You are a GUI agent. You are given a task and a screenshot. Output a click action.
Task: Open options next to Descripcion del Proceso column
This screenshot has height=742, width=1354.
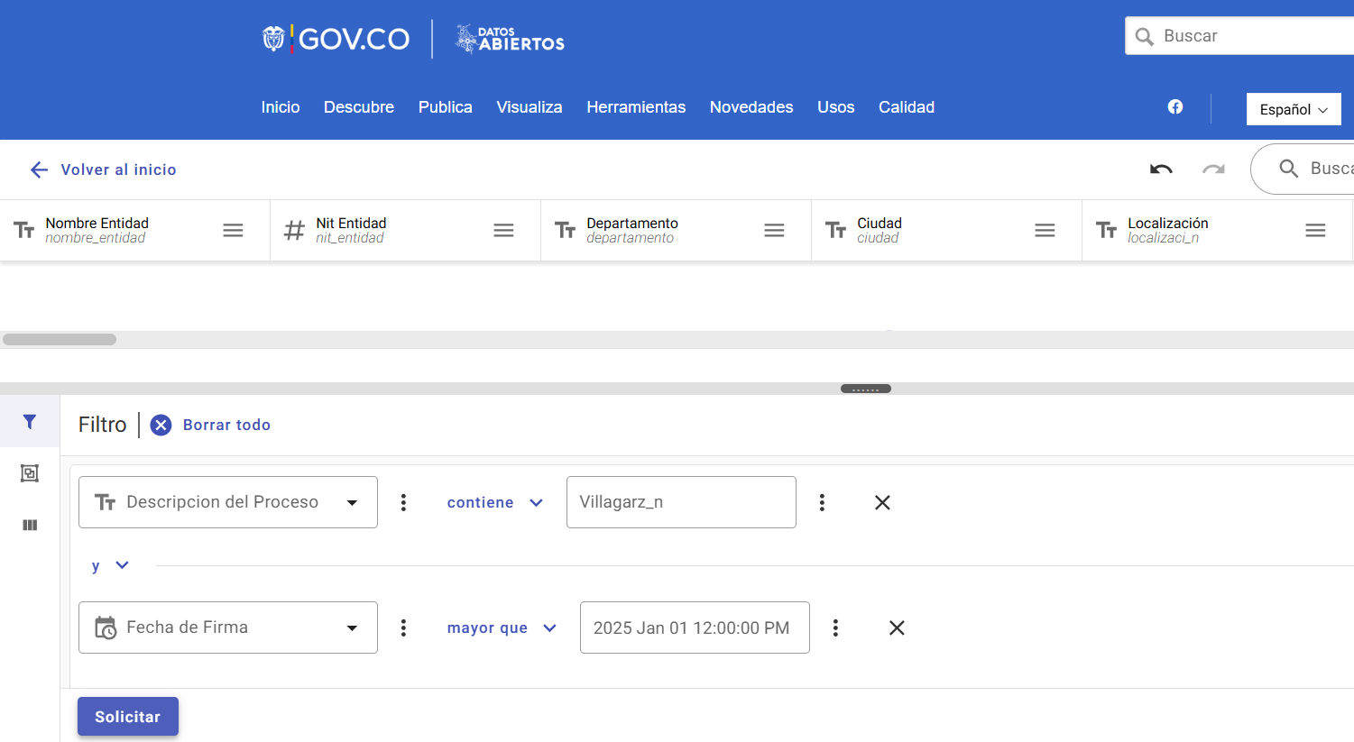[x=403, y=502]
